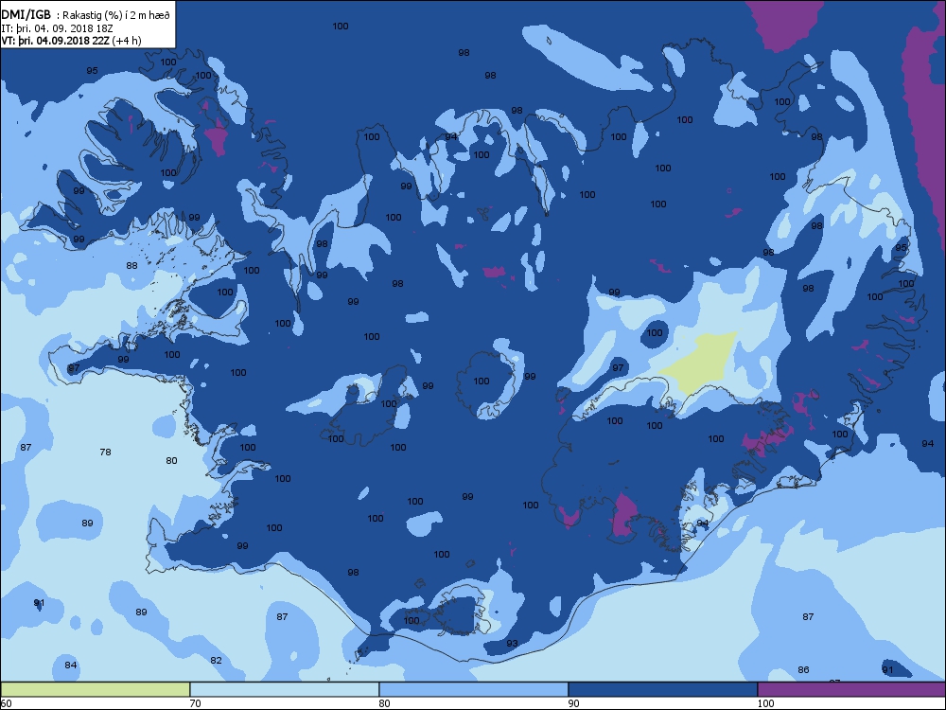Screen dimensions: 946x710
Task: Pick the dark blue 90–100 legend swatch
Action: 663,689
